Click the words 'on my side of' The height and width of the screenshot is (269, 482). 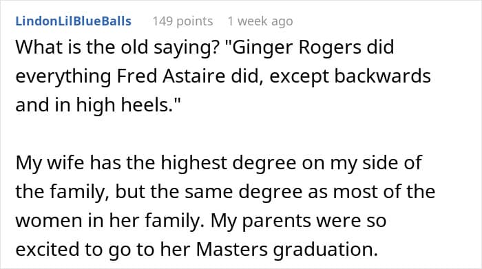point(361,163)
